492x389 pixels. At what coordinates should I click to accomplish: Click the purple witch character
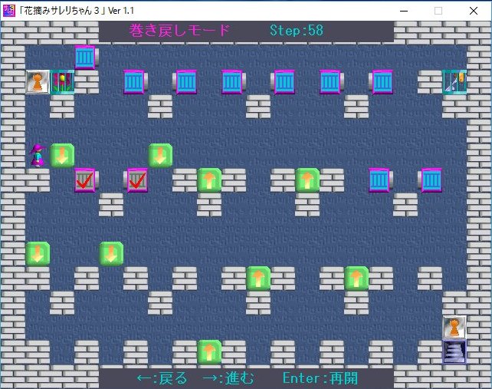[x=38, y=155]
